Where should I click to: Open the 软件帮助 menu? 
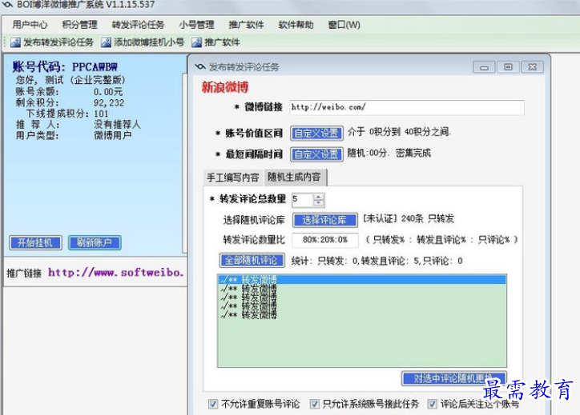pyautogui.click(x=296, y=25)
